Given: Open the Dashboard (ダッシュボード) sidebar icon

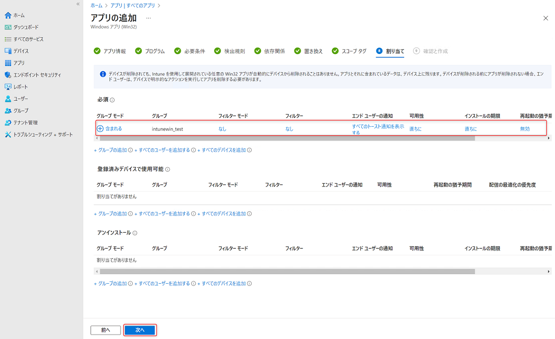Looking at the screenshot, I should pos(8,27).
